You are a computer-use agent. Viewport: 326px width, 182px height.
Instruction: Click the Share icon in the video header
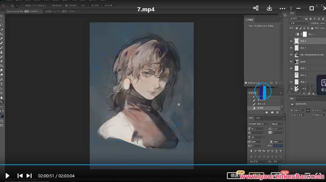tap(256, 8)
